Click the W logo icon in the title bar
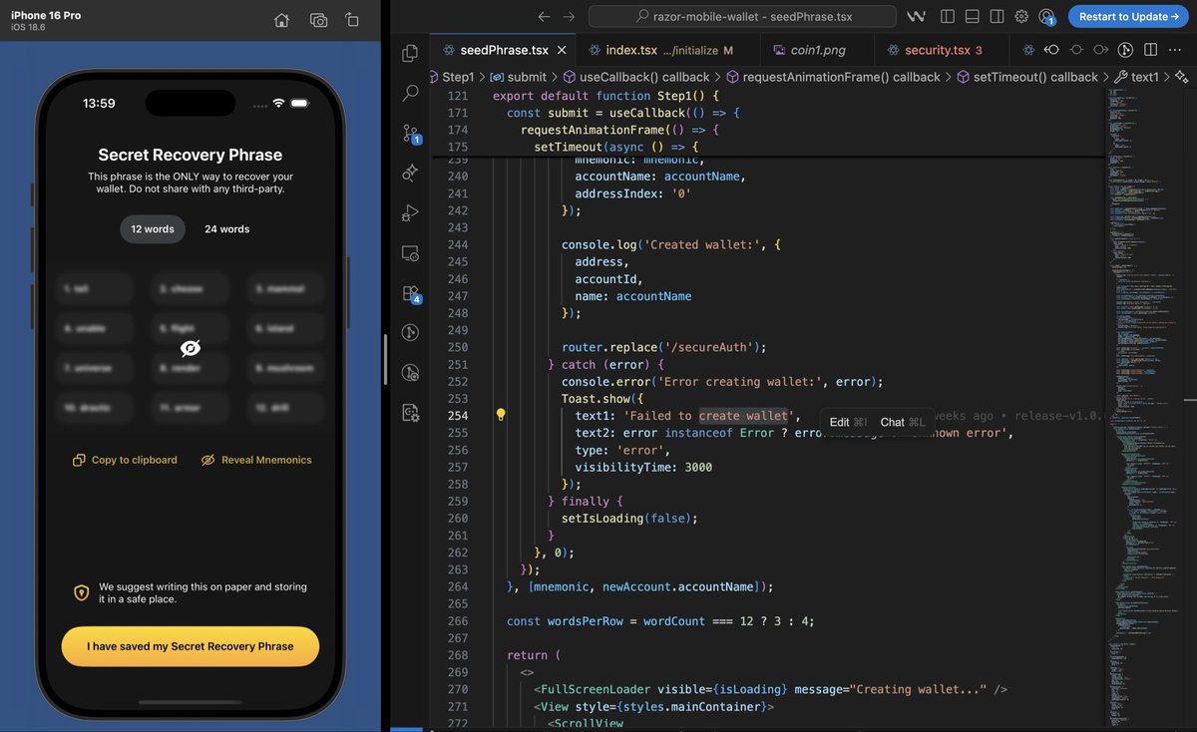The height and width of the screenshot is (732, 1197). click(917, 17)
